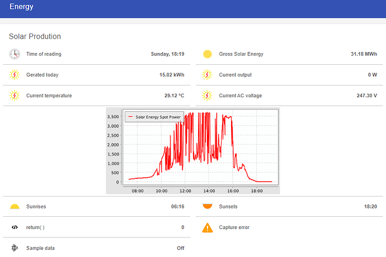The width and height of the screenshot is (386, 257).
Task: Click the Time of reading label
Action: [x=44, y=54]
